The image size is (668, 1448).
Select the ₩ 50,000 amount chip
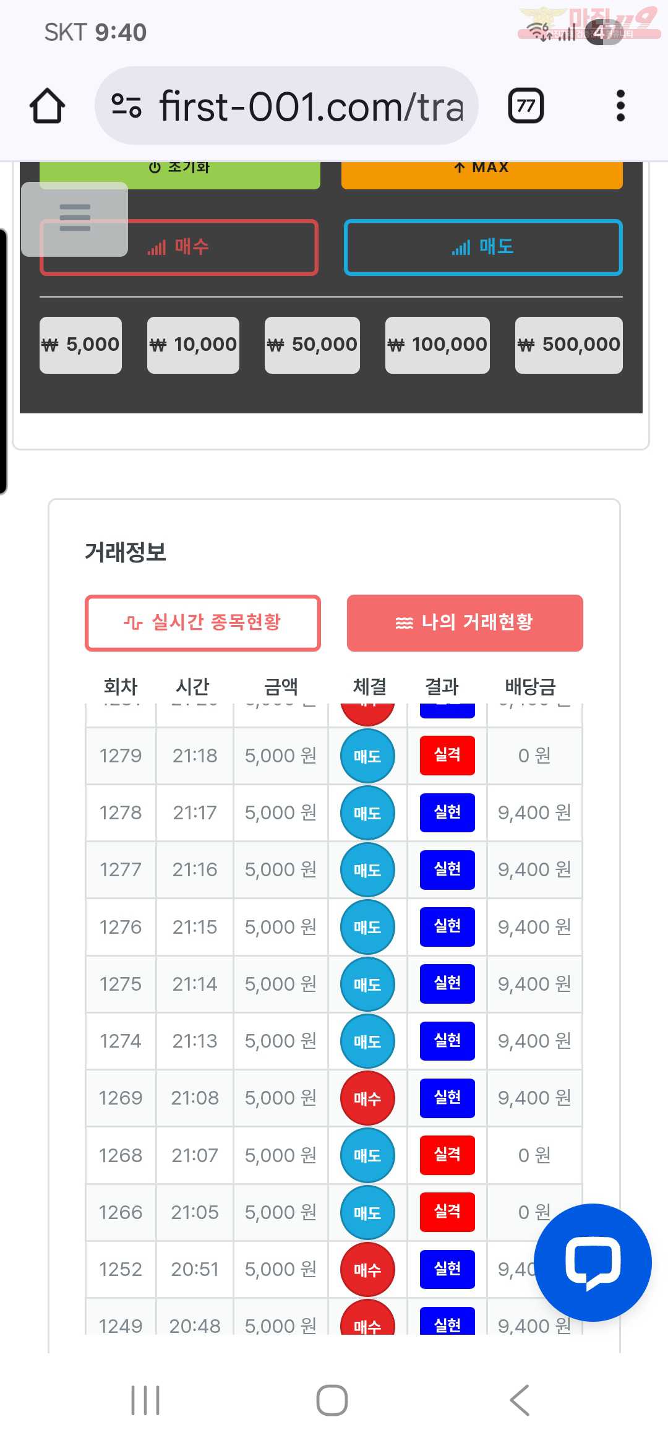(x=312, y=345)
